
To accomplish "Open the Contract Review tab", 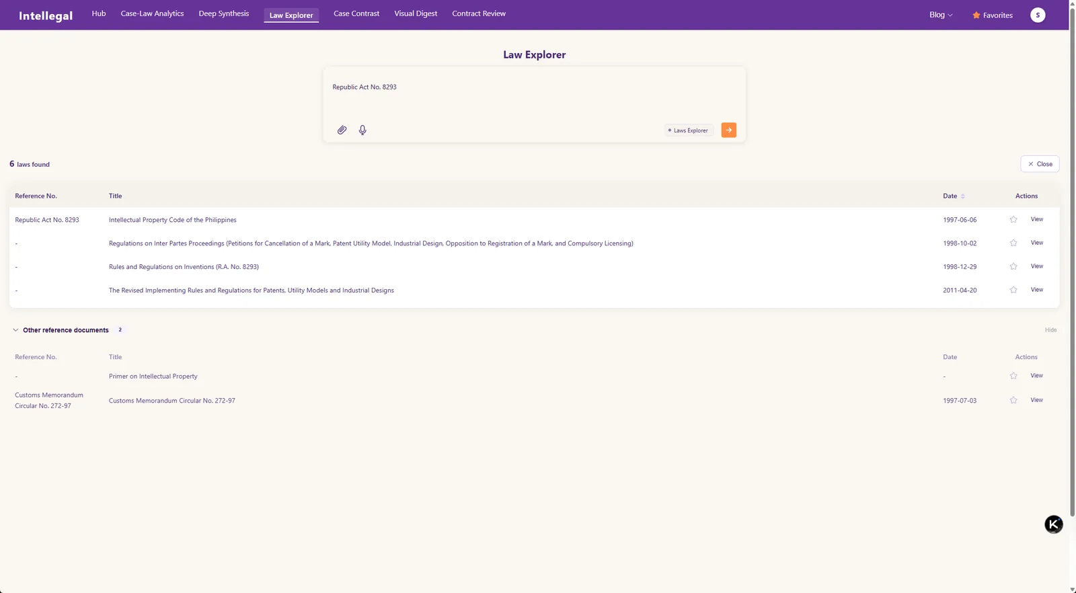I will click(x=479, y=13).
